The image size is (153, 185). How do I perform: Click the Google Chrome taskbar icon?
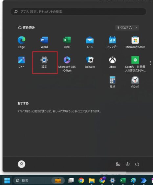pos(81,180)
